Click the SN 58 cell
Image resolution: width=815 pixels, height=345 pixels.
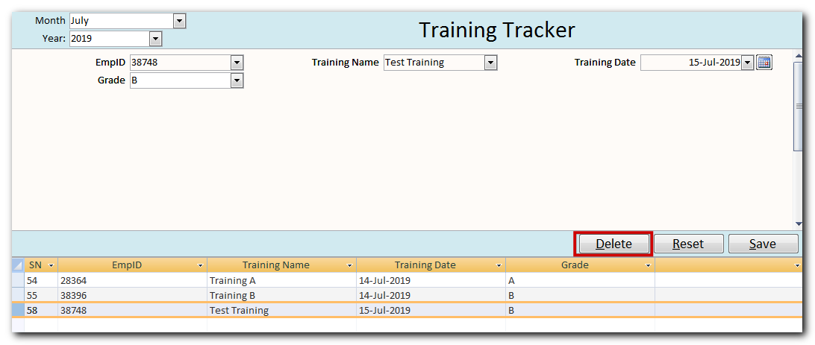tap(41, 311)
